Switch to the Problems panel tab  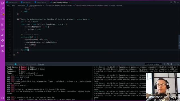[10, 64]
